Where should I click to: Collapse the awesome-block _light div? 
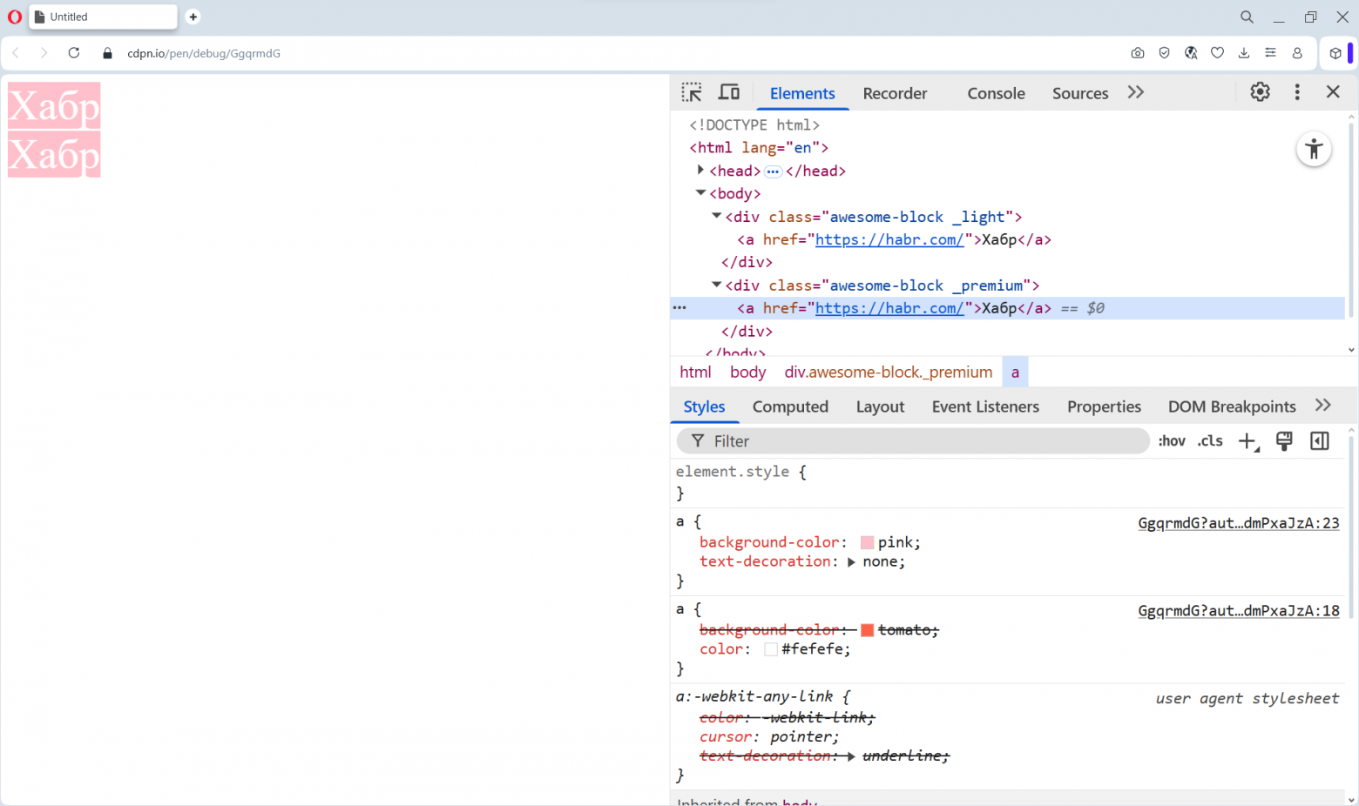pyautogui.click(x=716, y=216)
